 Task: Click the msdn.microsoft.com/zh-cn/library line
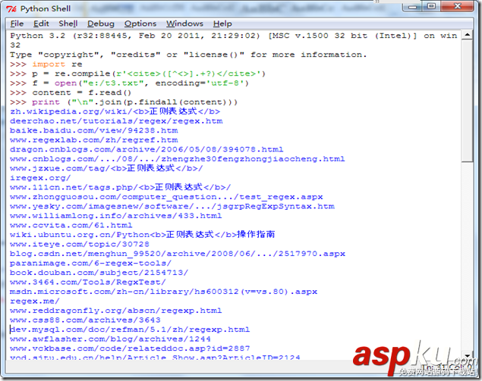163,292
